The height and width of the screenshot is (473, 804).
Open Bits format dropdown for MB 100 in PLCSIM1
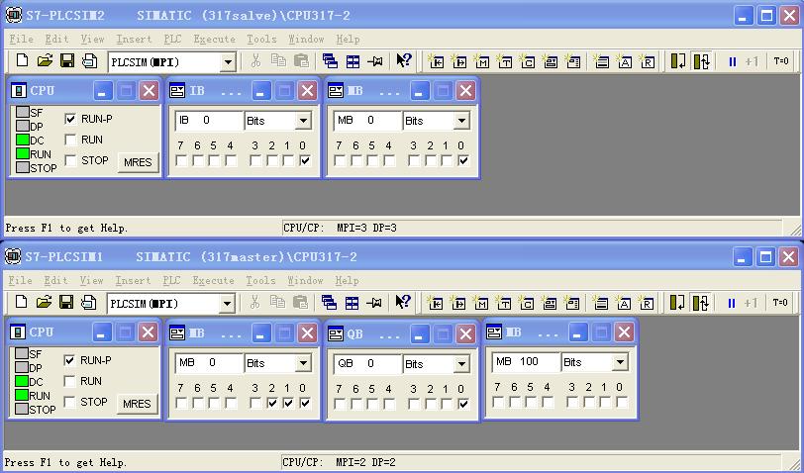(x=620, y=362)
